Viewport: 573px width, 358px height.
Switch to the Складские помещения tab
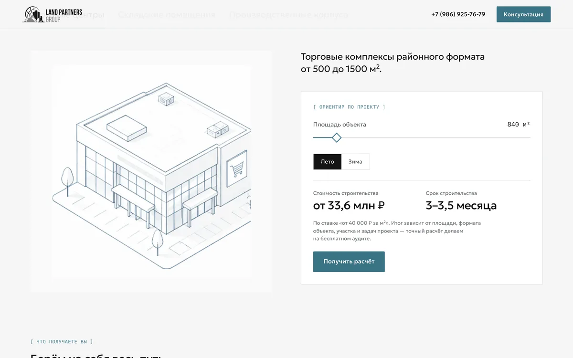click(x=167, y=15)
